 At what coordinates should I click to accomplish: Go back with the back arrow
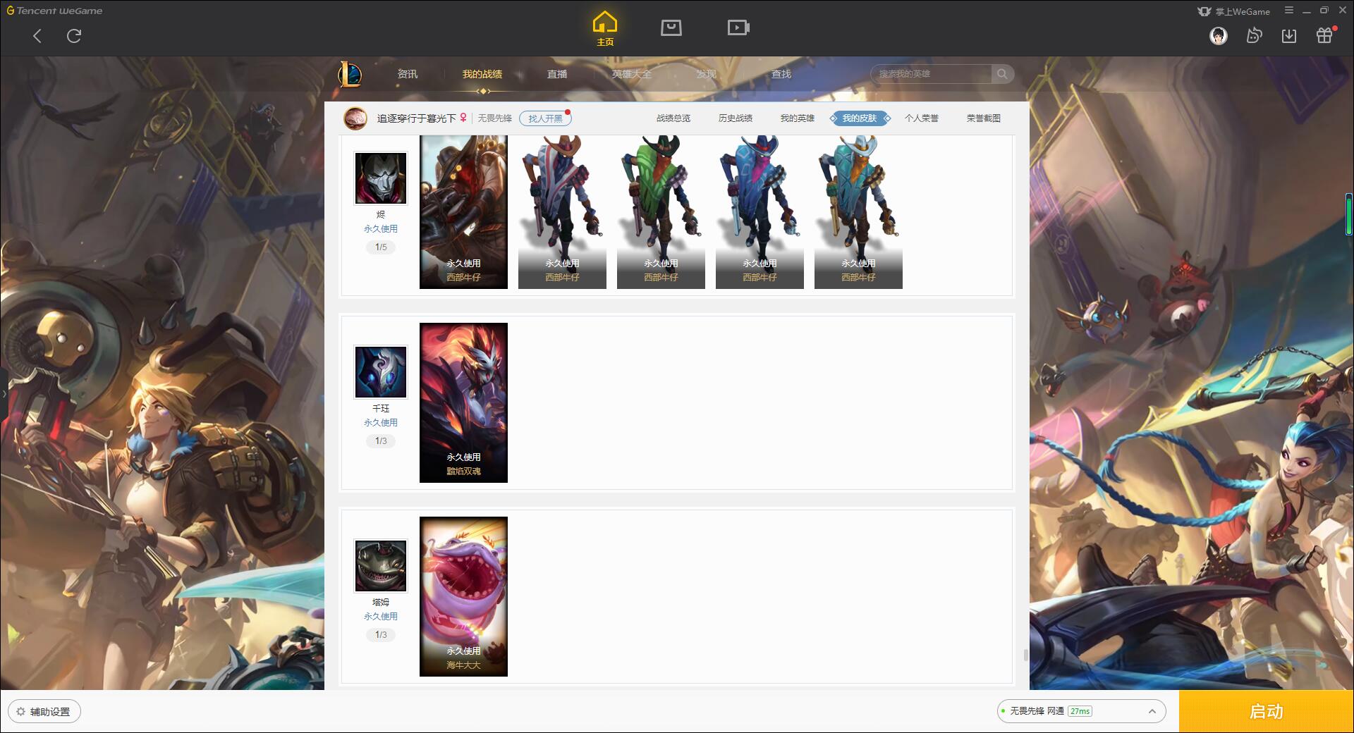coord(37,36)
